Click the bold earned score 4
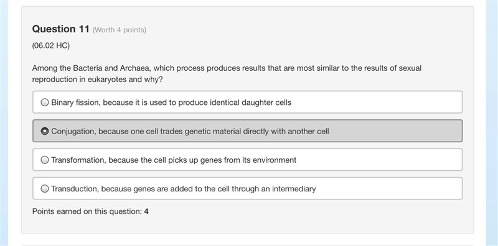This screenshot has height=246, width=498. pyautogui.click(x=146, y=211)
